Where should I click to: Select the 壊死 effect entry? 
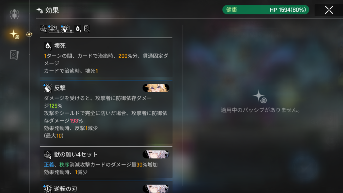[106, 58]
